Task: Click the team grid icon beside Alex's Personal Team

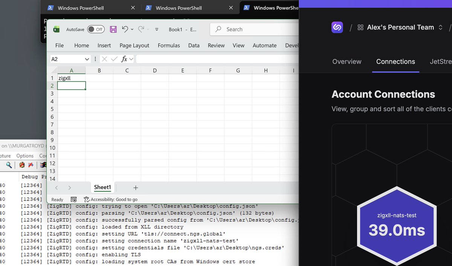Action: [x=360, y=27]
